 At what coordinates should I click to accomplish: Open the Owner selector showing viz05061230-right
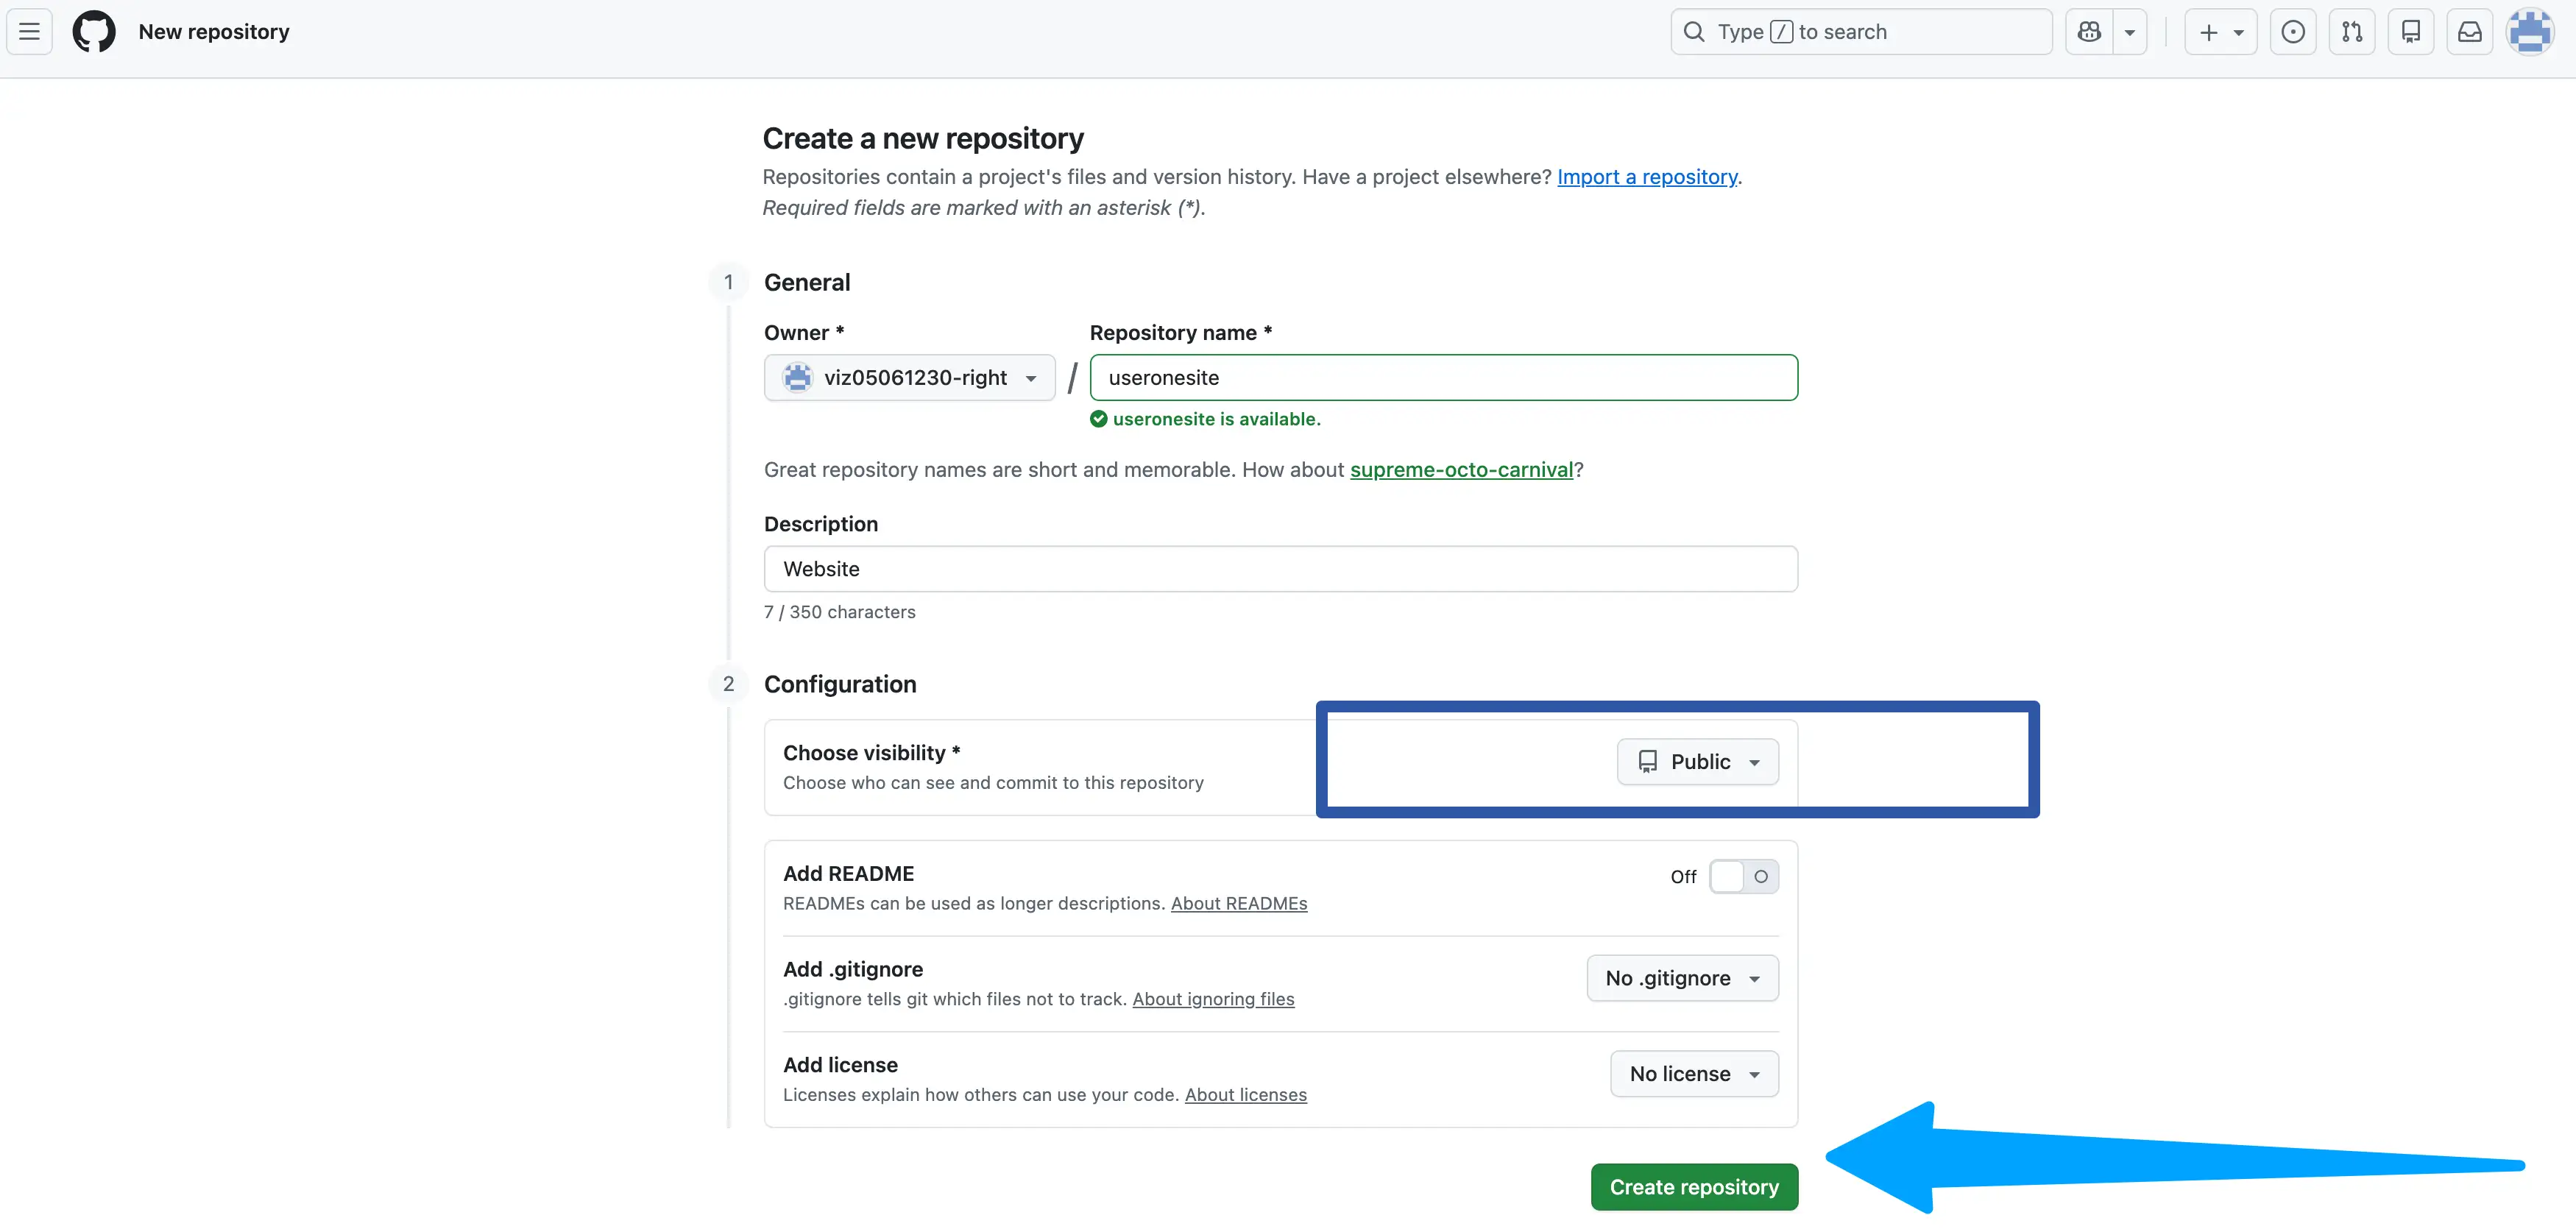[x=909, y=377]
